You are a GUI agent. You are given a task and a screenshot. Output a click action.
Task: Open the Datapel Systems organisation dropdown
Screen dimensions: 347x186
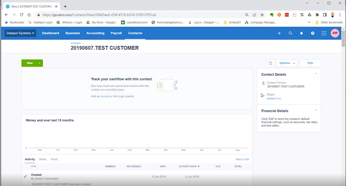pos(20,33)
